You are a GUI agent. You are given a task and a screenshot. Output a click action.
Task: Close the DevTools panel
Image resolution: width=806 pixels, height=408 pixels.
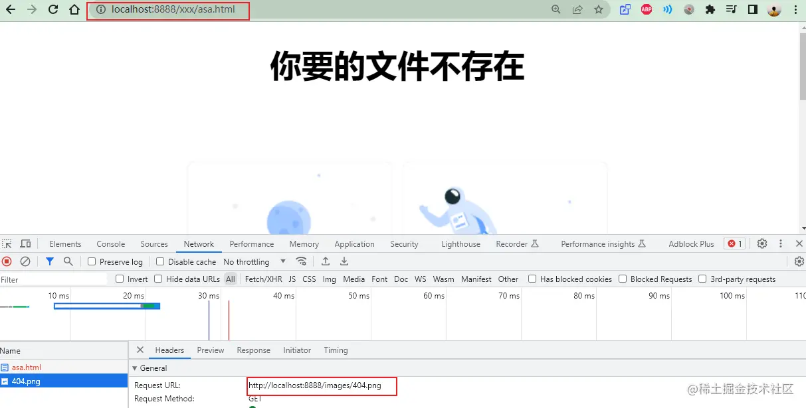point(799,243)
